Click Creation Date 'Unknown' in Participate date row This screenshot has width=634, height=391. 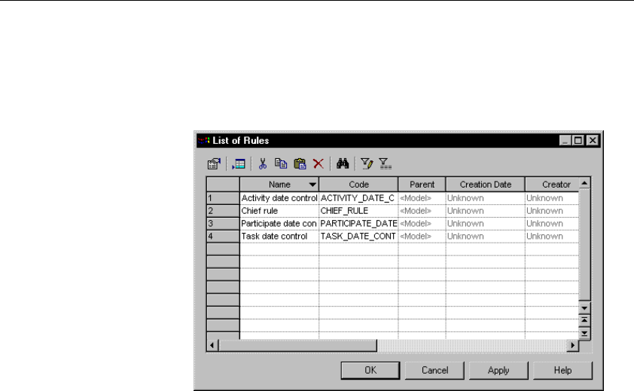[x=485, y=224]
